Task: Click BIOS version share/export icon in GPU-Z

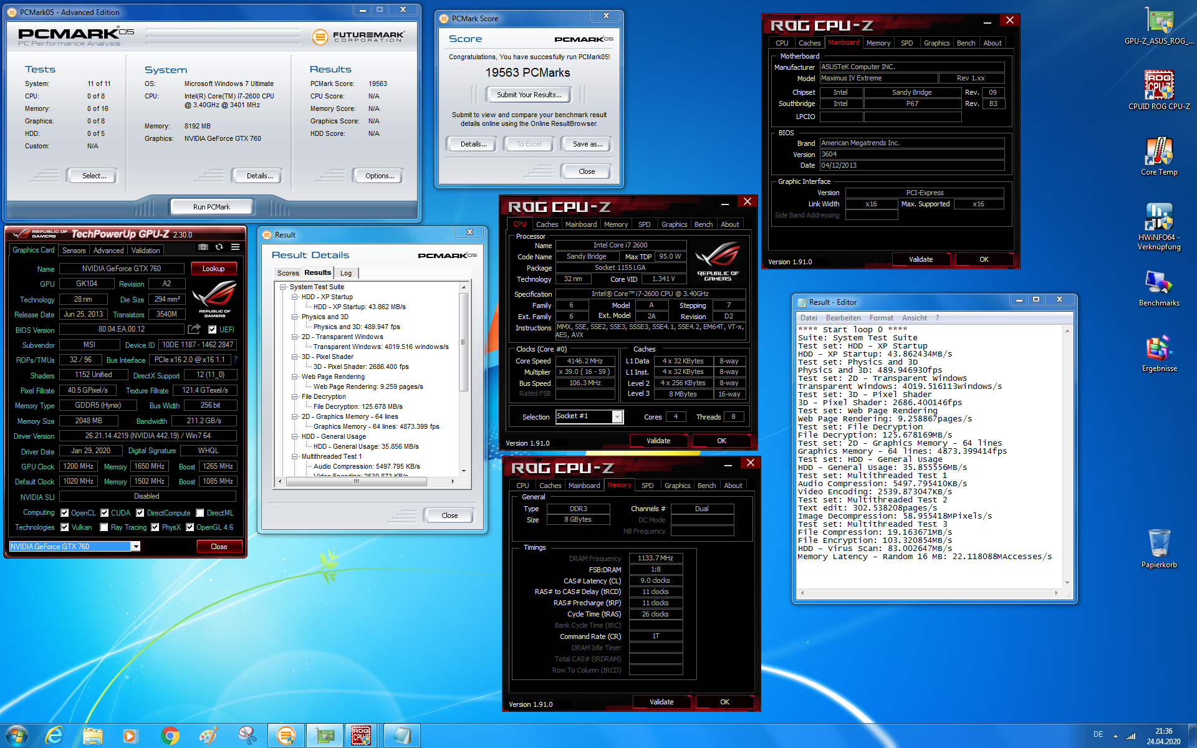Action: click(195, 329)
